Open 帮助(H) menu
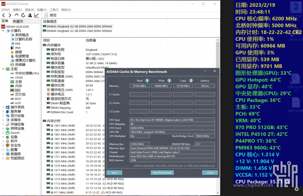Viewport: 303px width, 196px height. point(66,10)
